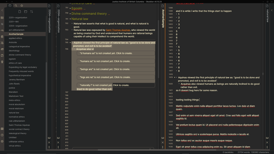Fold the Aquinas bullet on line 795
The image size is (274, 154).
coord(70,43)
